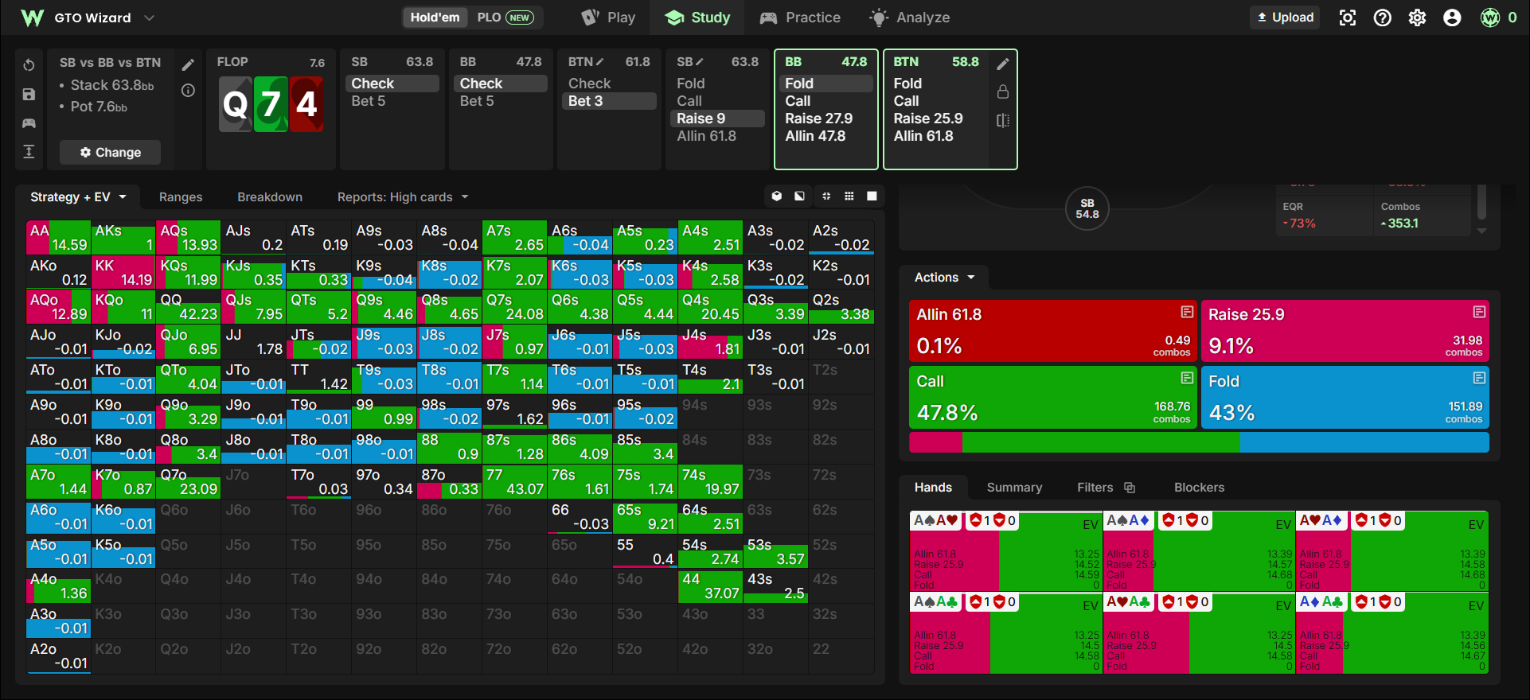Open the Play tab
Image resolution: width=1530 pixels, height=700 pixels.
coord(609,17)
